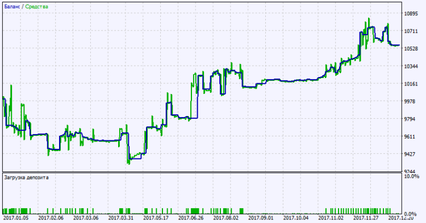The image size is (426, 223).
Task: Click the 10.0% deposit load label
Action: click(412, 177)
